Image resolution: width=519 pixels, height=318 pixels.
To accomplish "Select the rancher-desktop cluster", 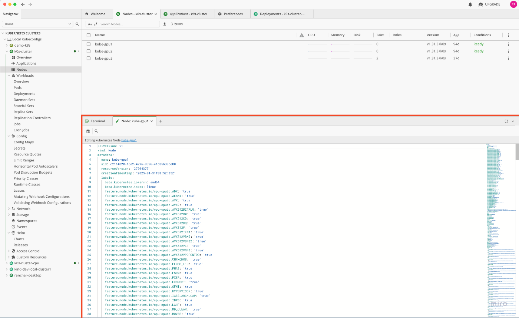I will pos(28,275).
